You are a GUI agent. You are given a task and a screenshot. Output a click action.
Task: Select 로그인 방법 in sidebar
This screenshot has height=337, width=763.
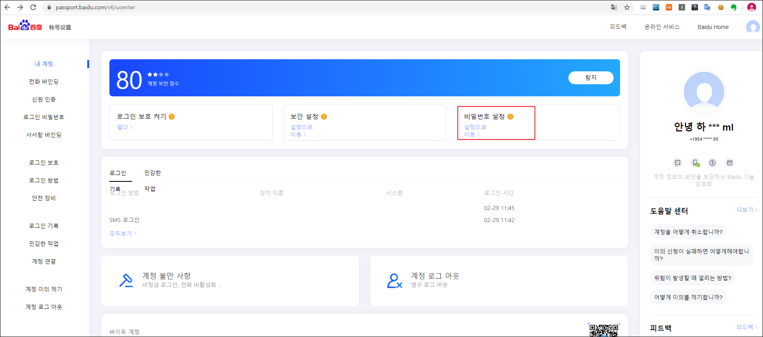pyautogui.click(x=44, y=180)
